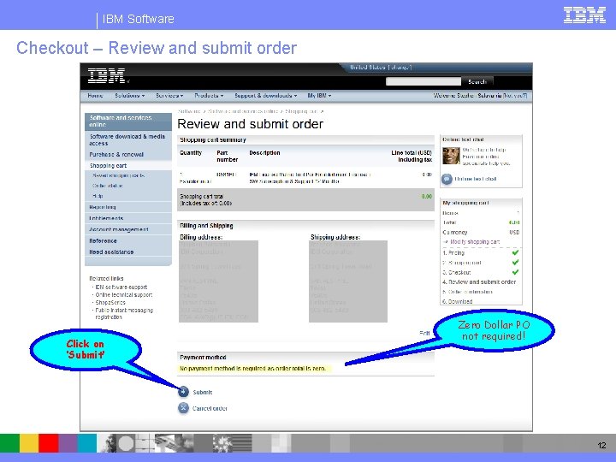Click 'No payment method is required' notice

click(x=252, y=369)
